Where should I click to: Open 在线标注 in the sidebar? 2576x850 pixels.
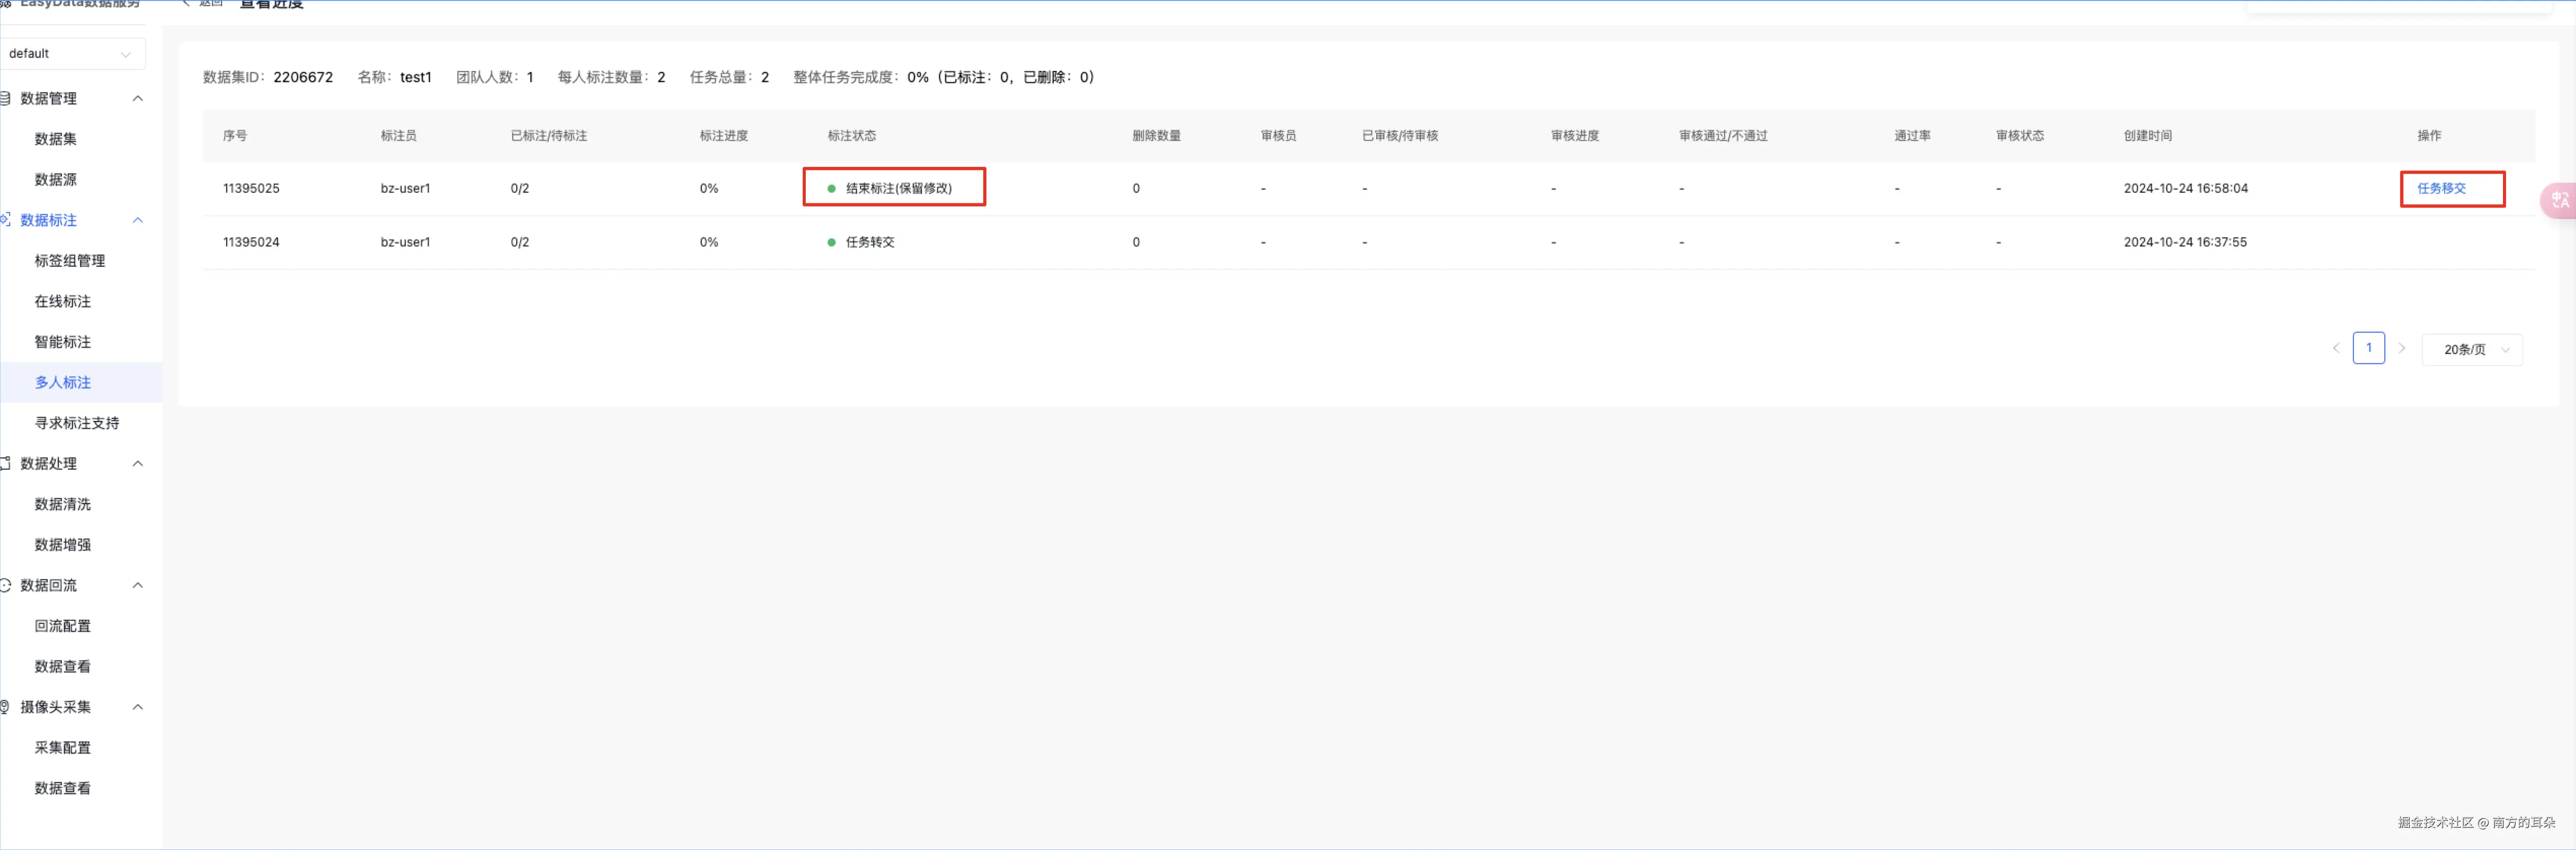[x=63, y=301]
